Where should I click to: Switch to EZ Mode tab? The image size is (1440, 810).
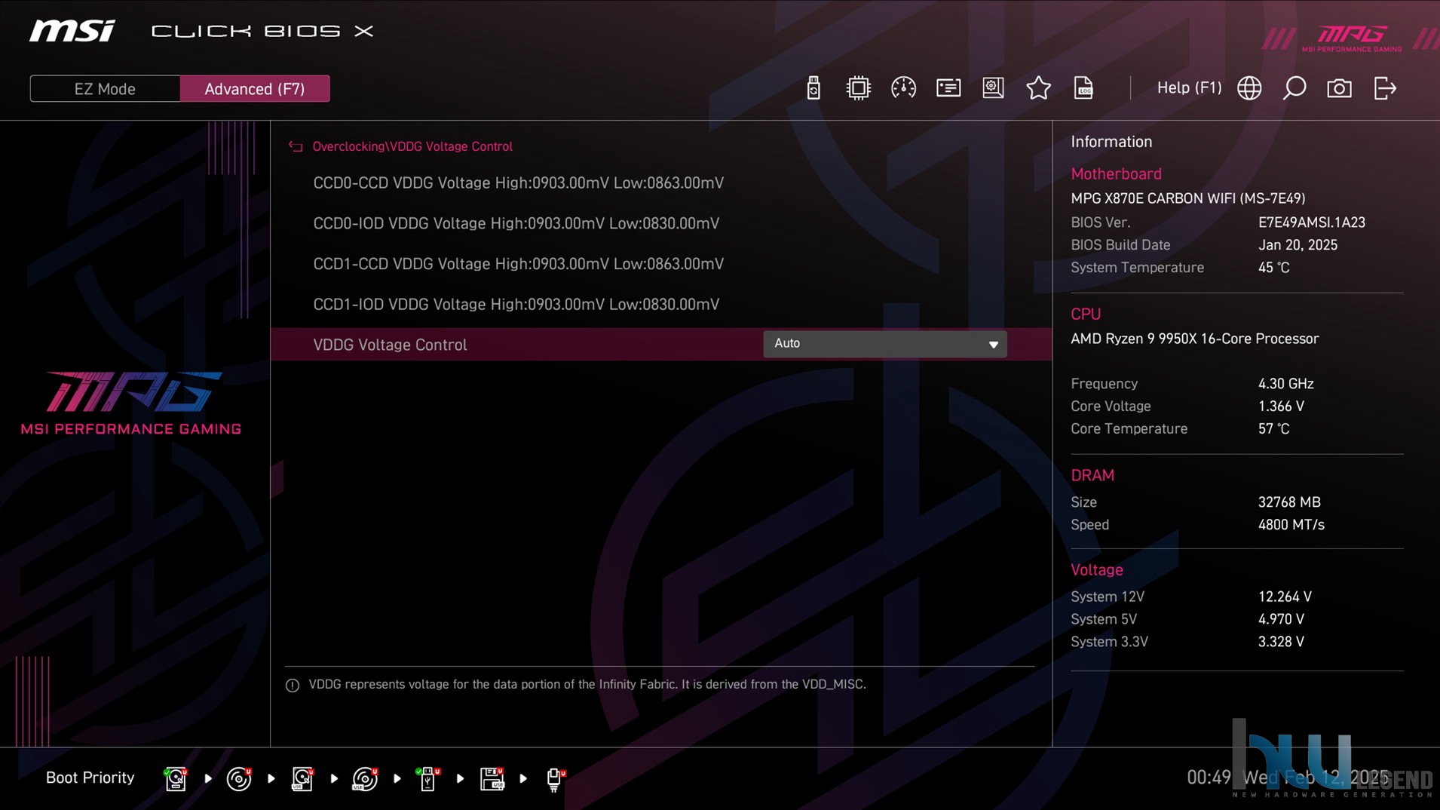(x=105, y=89)
